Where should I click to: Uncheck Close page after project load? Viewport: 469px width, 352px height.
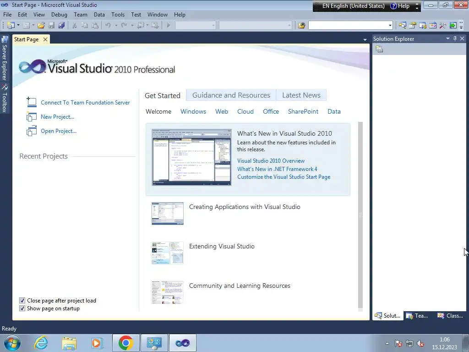tap(22, 301)
